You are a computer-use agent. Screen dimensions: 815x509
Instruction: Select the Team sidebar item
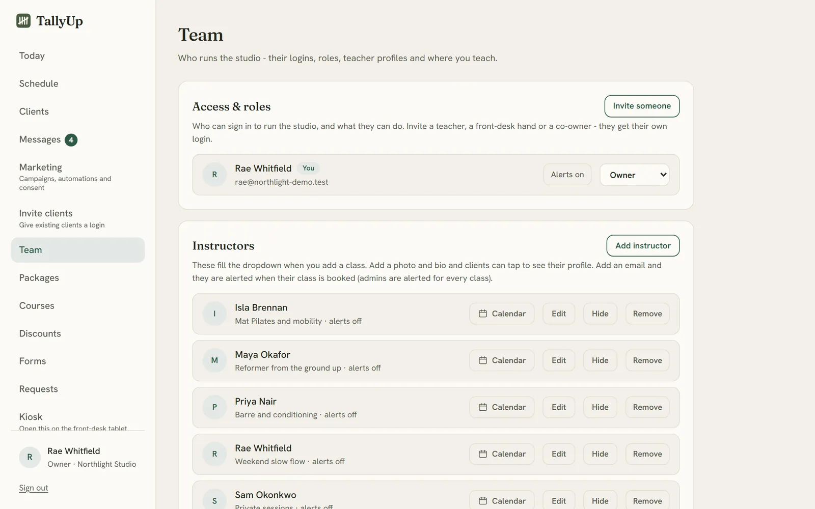78,250
